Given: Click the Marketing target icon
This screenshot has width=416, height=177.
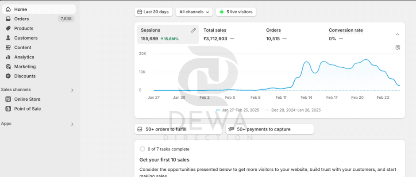Looking at the screenshot, I should point(8,67).
